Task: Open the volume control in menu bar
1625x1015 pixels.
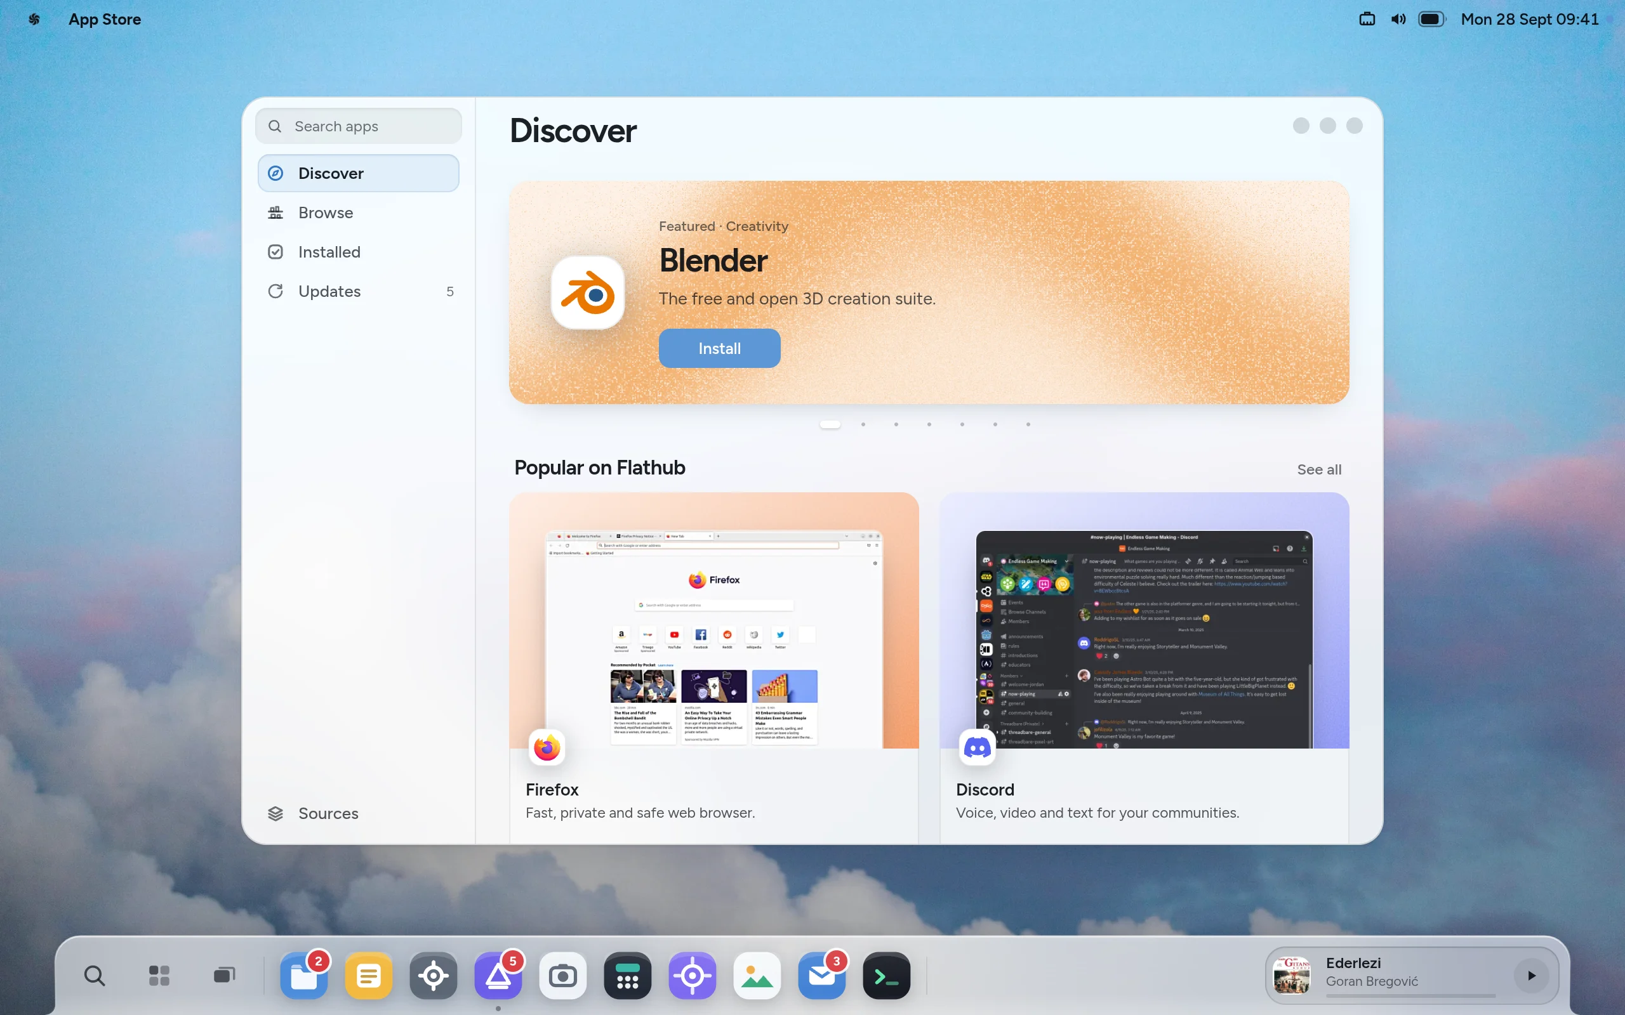Action: click(1398, 20)
